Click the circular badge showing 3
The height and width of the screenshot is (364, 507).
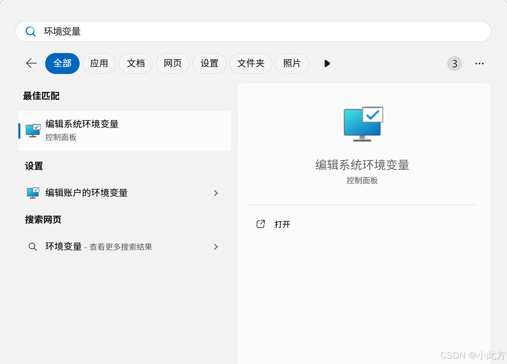tap(455, 64)
